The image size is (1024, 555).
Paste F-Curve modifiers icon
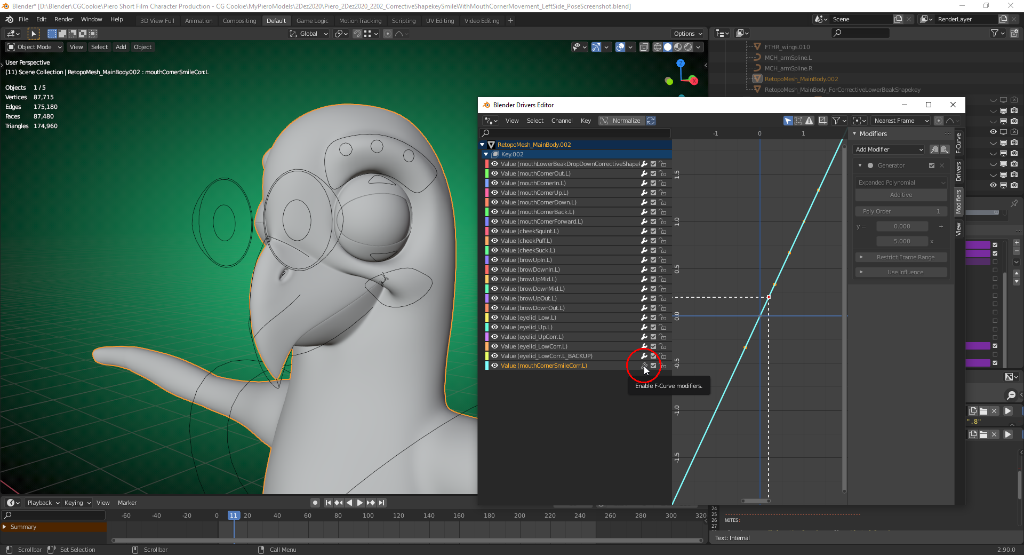tap(945, 149)
